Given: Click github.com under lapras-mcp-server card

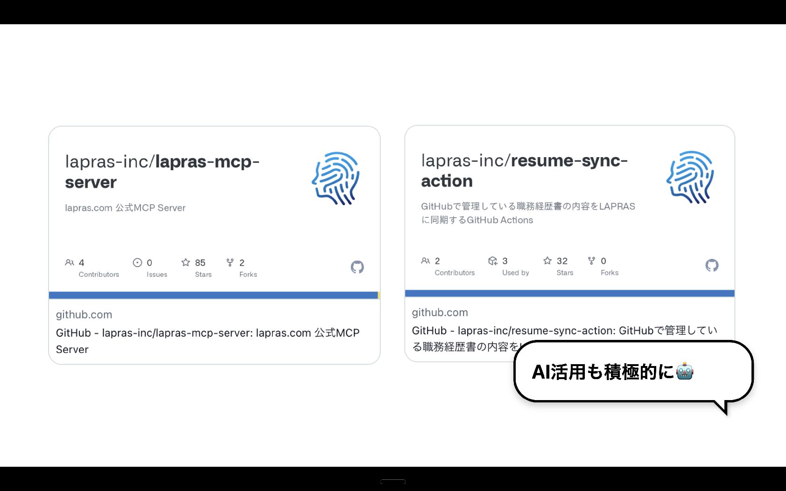Looking at the screenshot, I should [84, 315].
